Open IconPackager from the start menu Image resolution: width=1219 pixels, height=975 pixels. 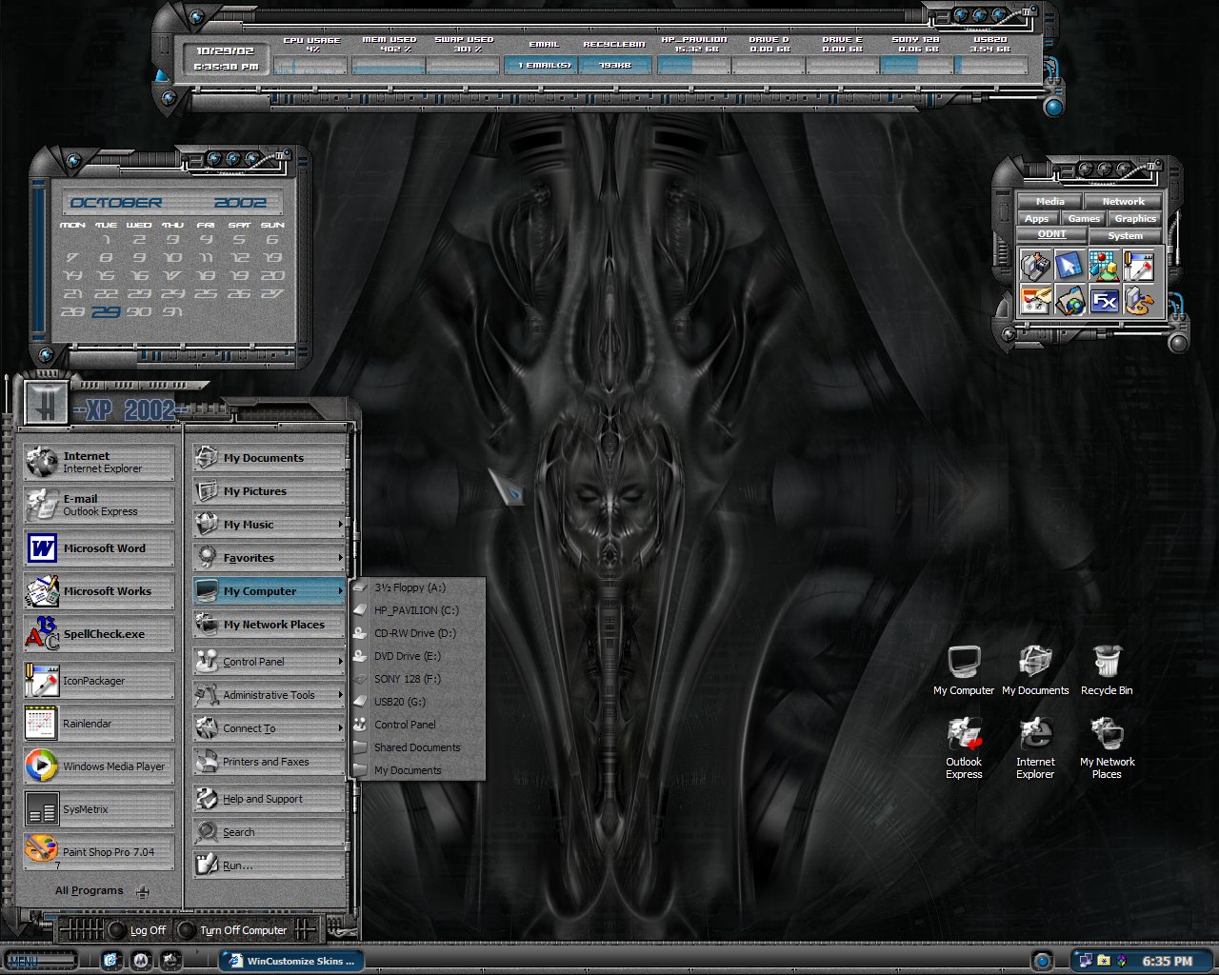point(99,681)
